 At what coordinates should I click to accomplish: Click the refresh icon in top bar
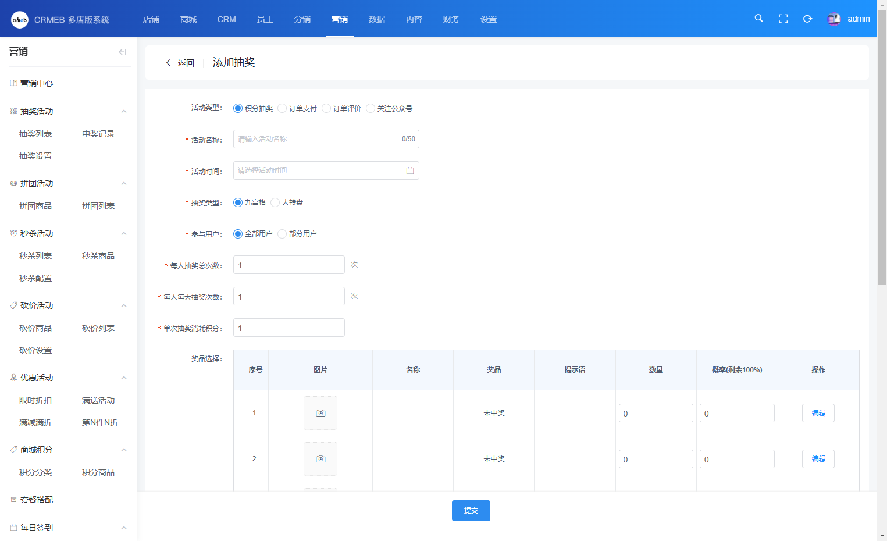coord(807,19)
